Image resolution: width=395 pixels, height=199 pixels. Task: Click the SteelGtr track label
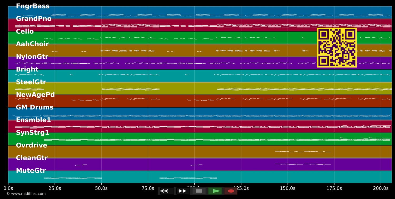[x=31, y=82]
